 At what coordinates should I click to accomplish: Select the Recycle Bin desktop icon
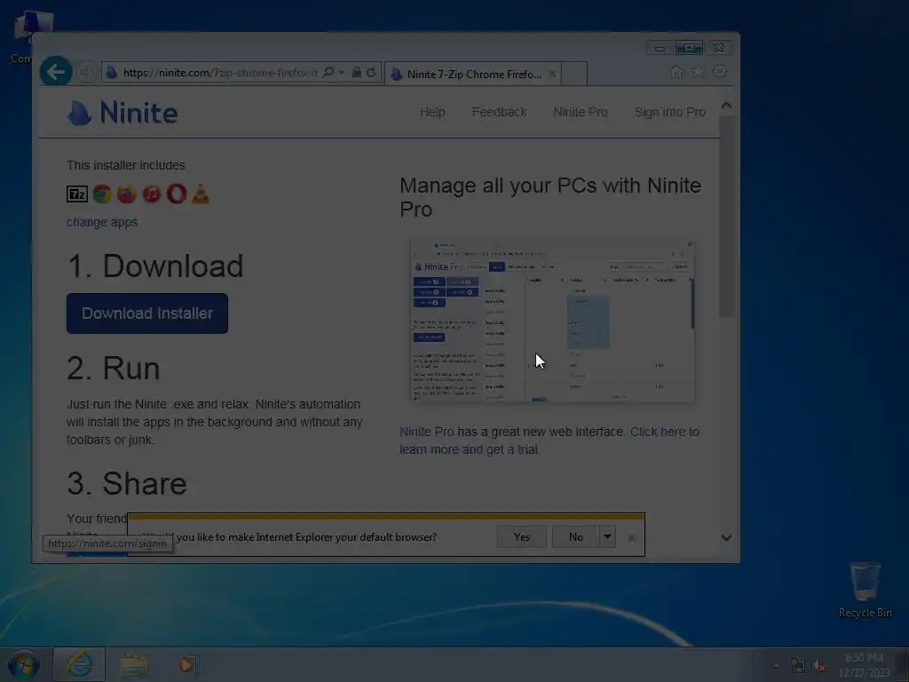click(x=865, y=590)
